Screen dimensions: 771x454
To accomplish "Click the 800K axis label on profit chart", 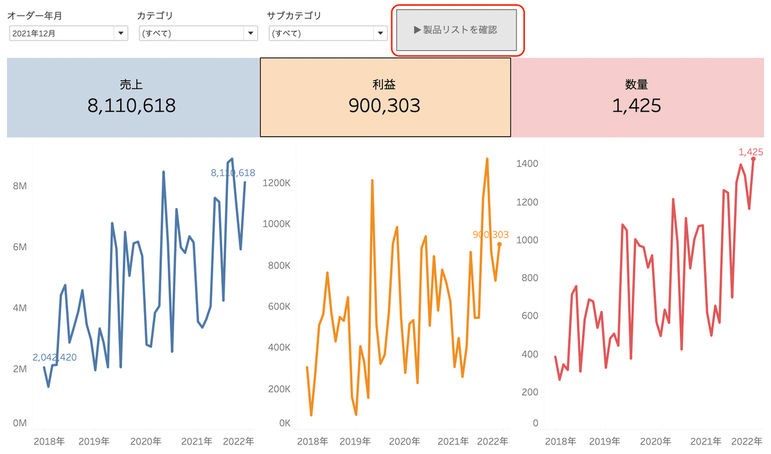I will coord(279,266).
